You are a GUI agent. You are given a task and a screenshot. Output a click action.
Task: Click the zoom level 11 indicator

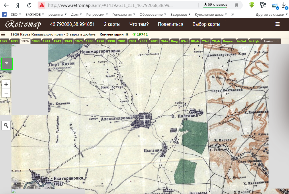tap(7, 63)
